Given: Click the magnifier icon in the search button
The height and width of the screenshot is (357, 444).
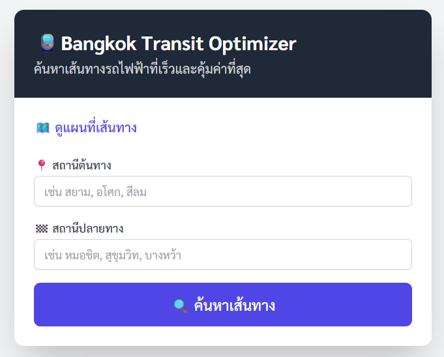Looking at the screenshot, I should [181, 305].
